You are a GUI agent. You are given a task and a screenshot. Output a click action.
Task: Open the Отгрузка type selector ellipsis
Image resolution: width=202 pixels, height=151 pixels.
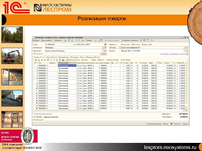point(120,48)
